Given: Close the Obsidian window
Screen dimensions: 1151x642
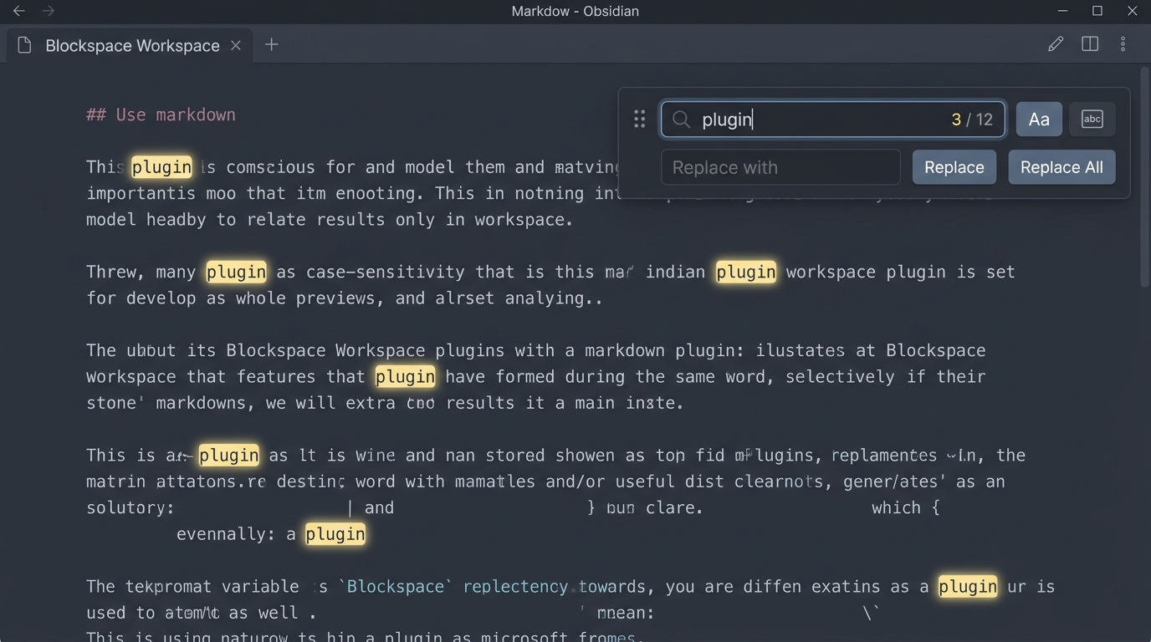Looking at the screenshot, I should (x=1133, y=11).
